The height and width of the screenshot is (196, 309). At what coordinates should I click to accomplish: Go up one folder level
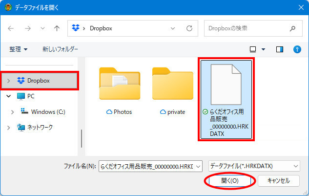[57, 28]
